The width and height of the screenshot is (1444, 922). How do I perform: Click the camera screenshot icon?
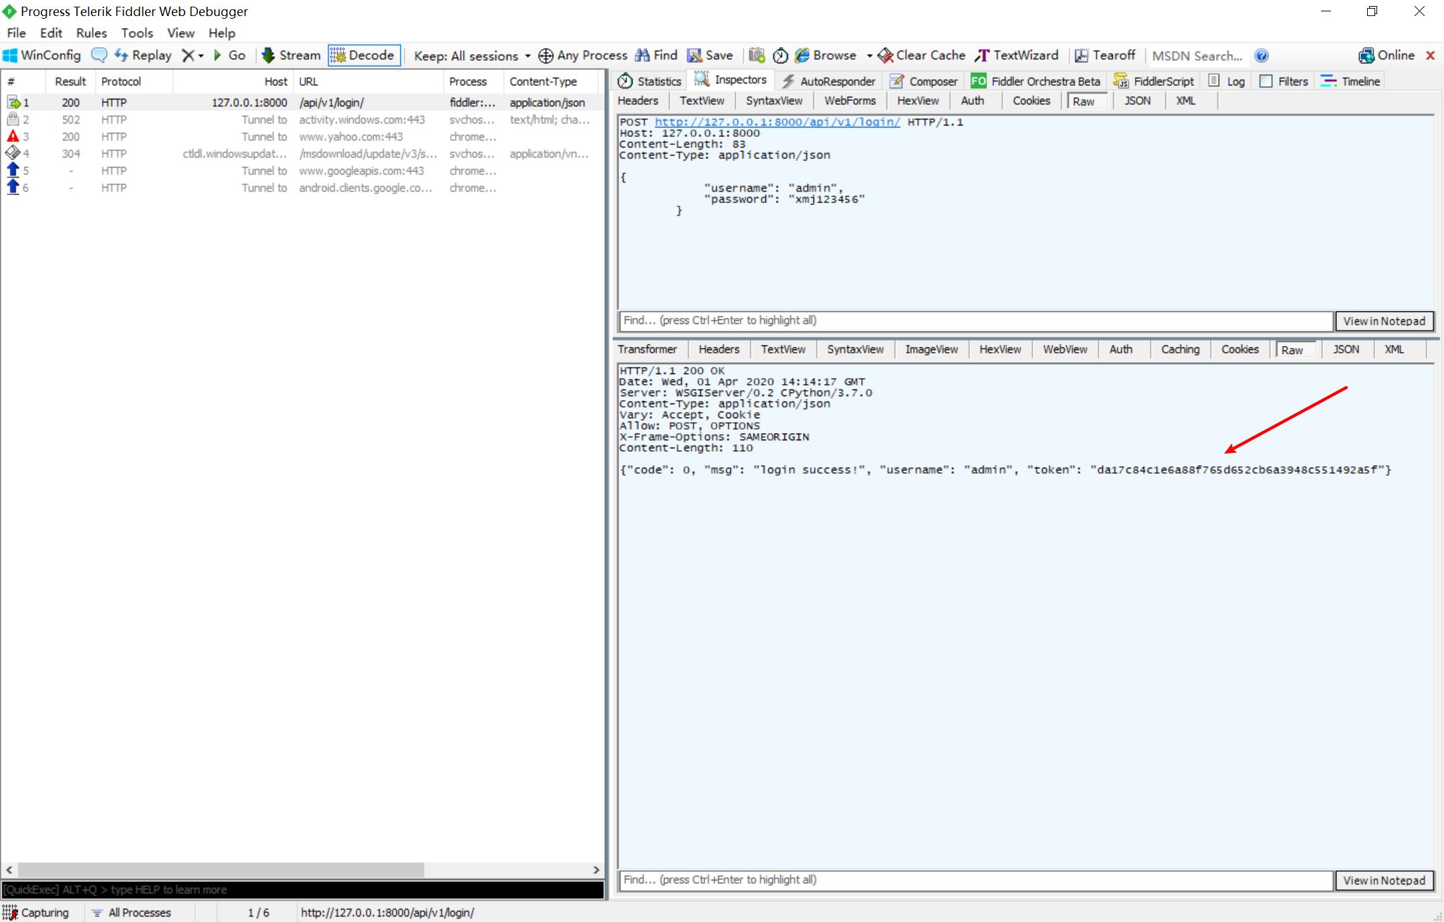pos(757,55)
